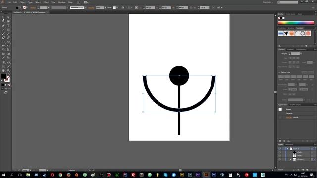Open Recolor Artwork in control bar
Viewport: 317px width, 178px height.
[123, 8]
